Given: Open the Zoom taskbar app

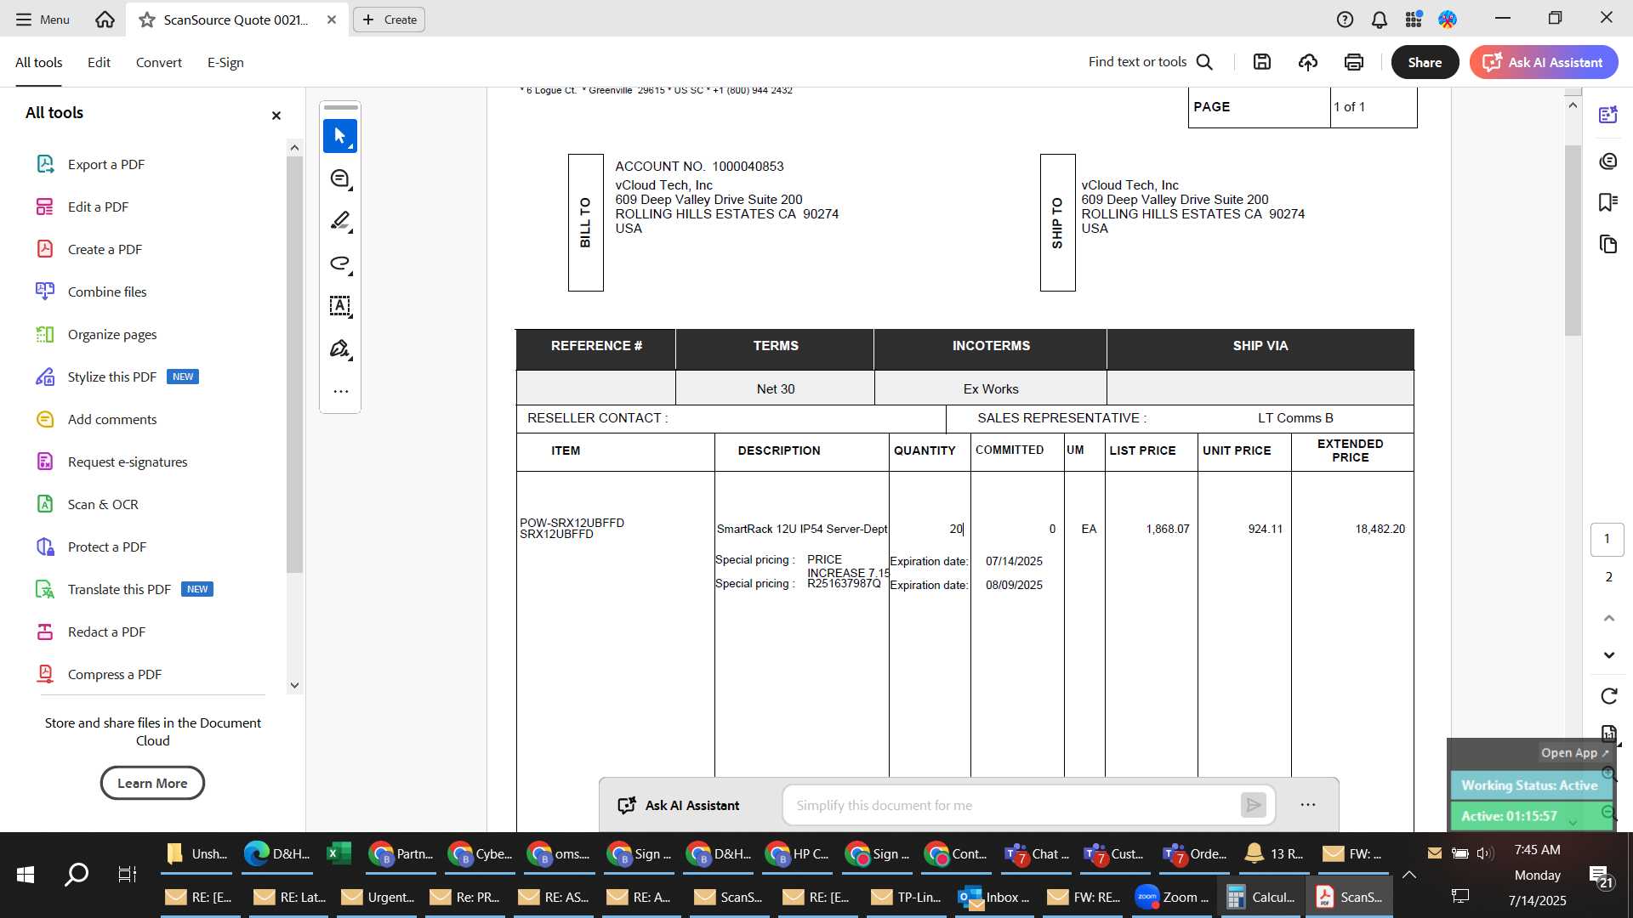Looking at the screenshot, I should tap(1172, 897).
